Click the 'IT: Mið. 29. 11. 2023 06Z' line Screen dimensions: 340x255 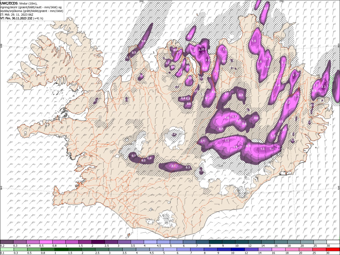pyautogui.click(x=17, y=15)
